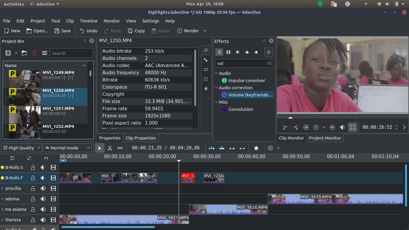Click the extract timeline zone icon
Viewport: 409px width, 230px height.
click(232, 148)
